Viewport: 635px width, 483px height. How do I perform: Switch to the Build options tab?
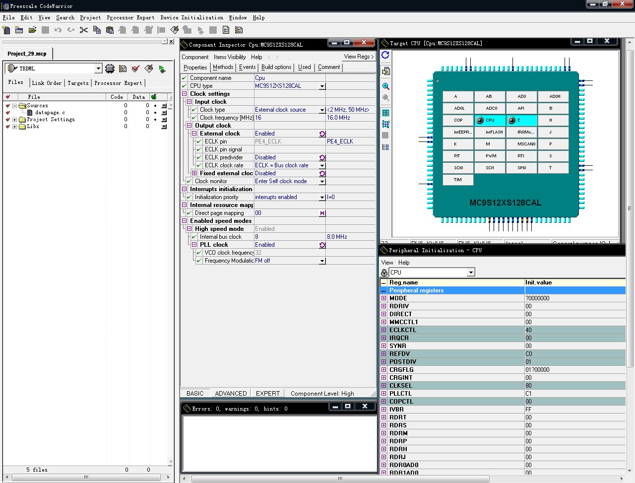click(x=276, y=67)
